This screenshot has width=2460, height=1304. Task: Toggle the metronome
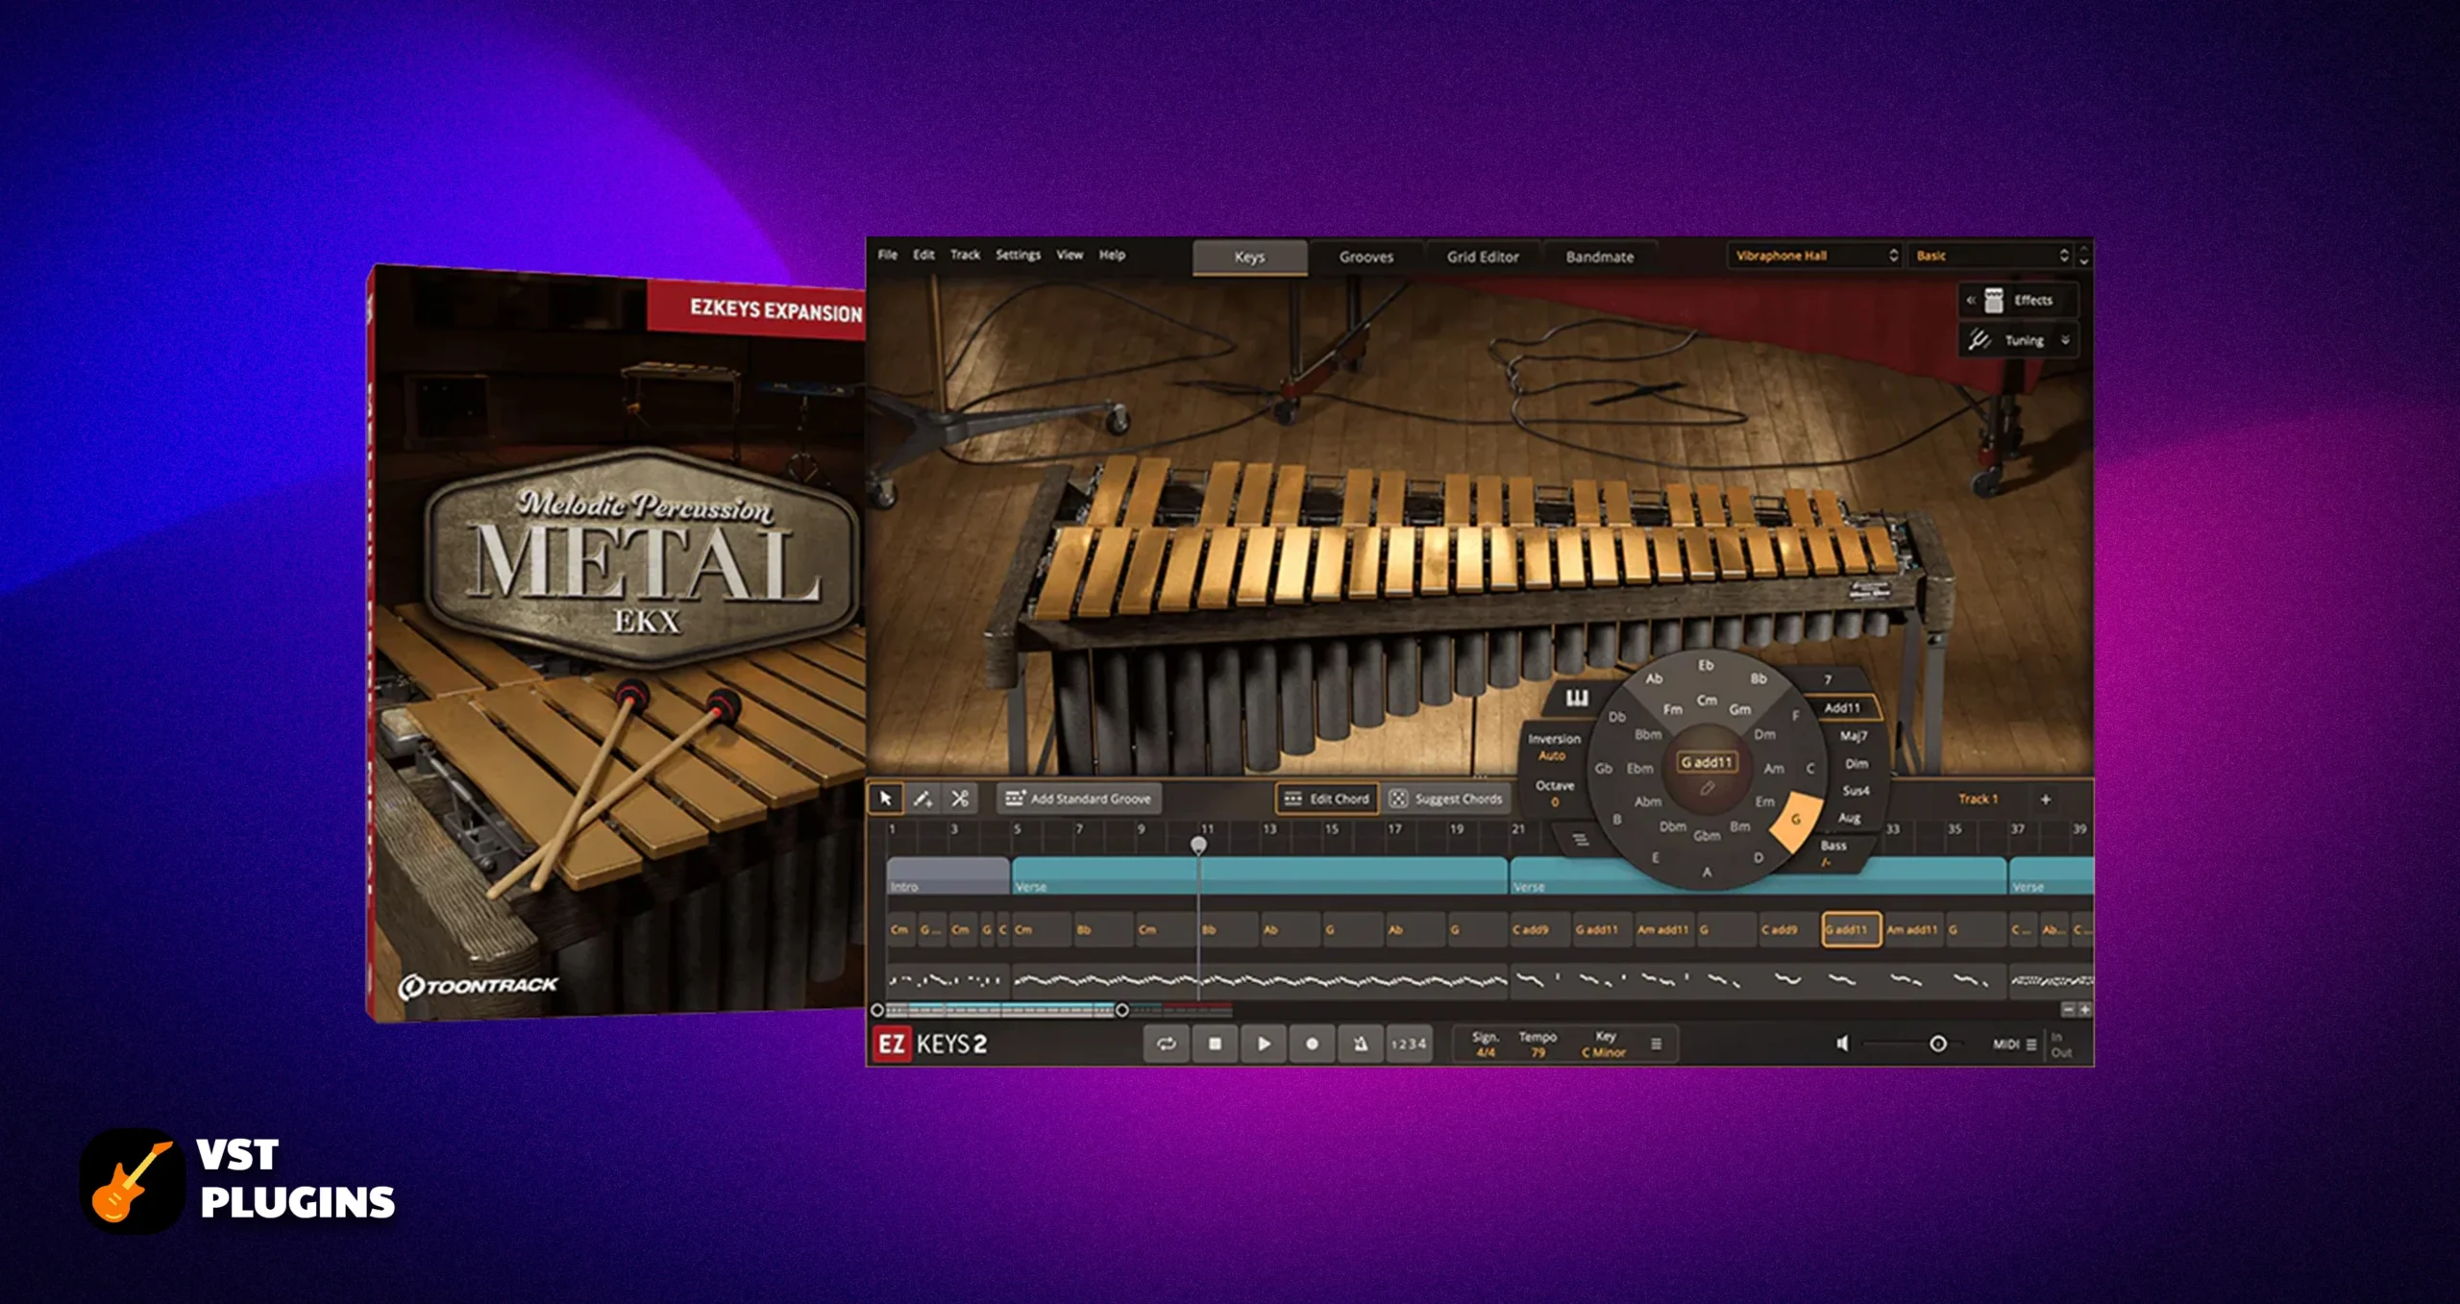coord(1361,1044)
